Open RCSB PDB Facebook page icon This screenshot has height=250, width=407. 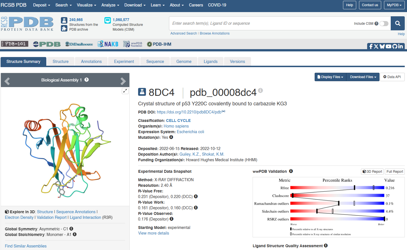pos(371,46)
